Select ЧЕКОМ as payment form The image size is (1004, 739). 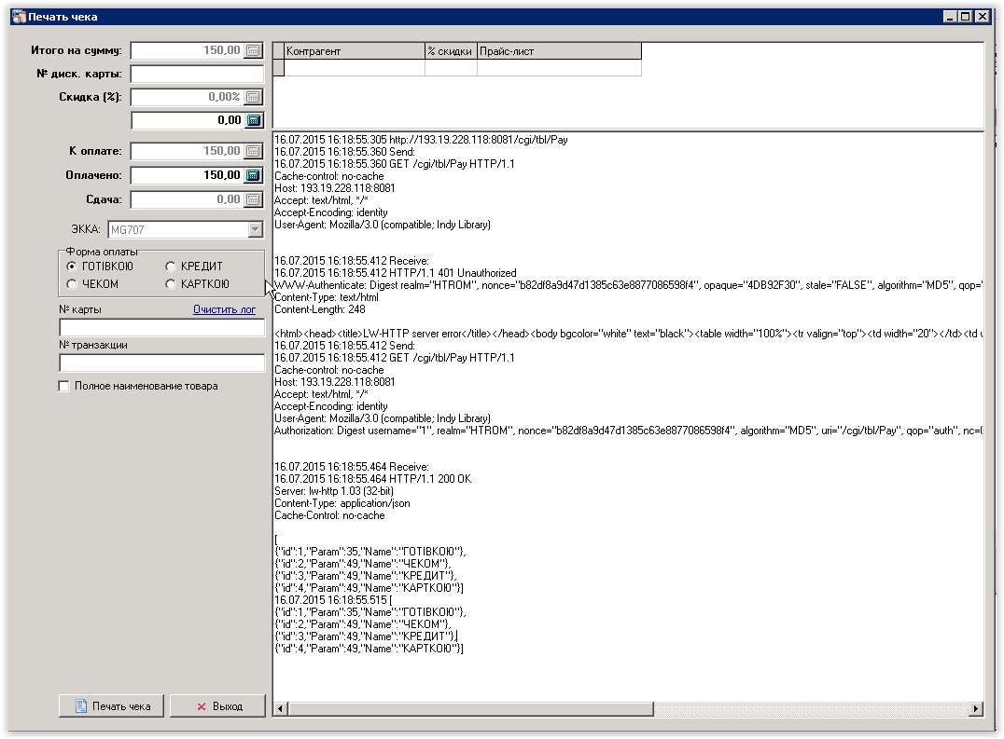72,284
